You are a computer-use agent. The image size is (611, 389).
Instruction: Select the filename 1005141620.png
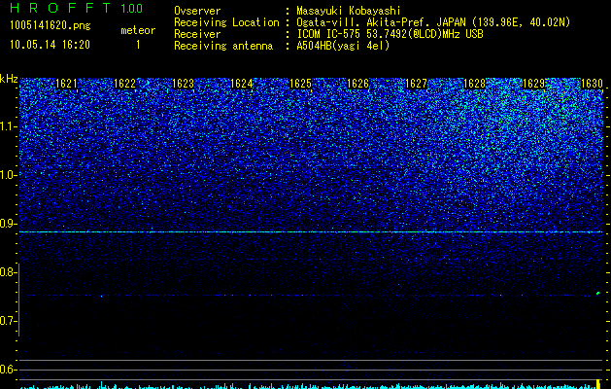point(51,25)
